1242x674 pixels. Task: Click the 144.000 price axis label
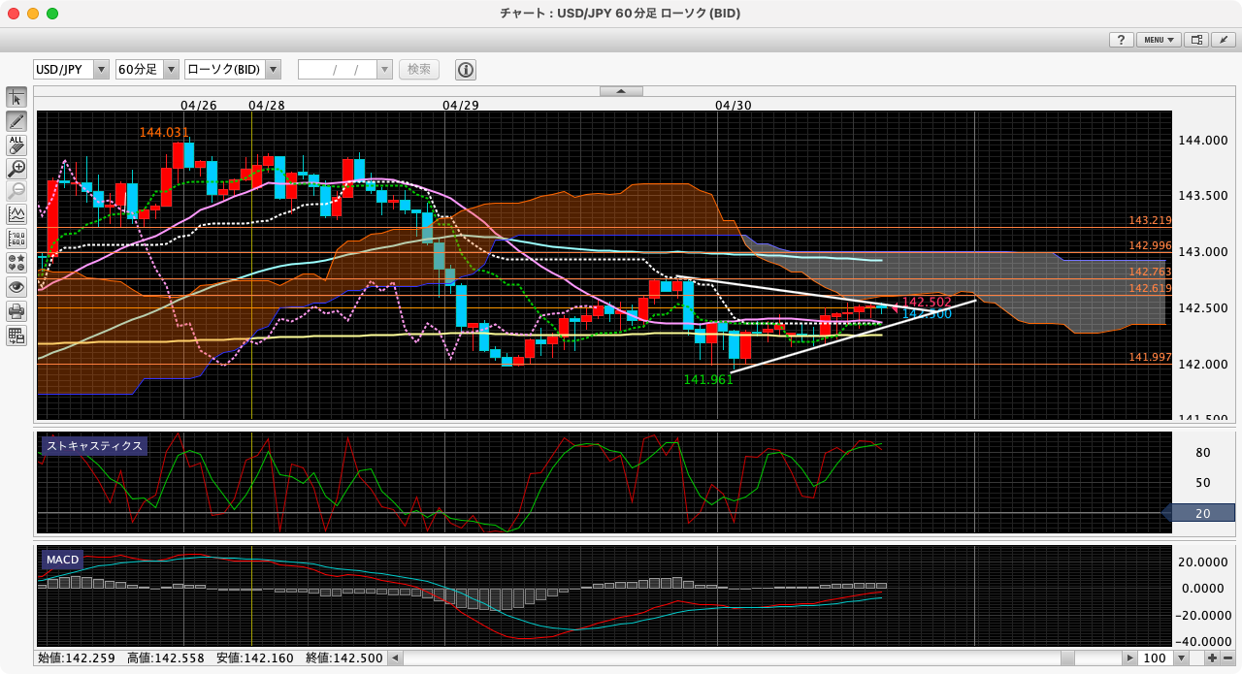pos(1203,140)
